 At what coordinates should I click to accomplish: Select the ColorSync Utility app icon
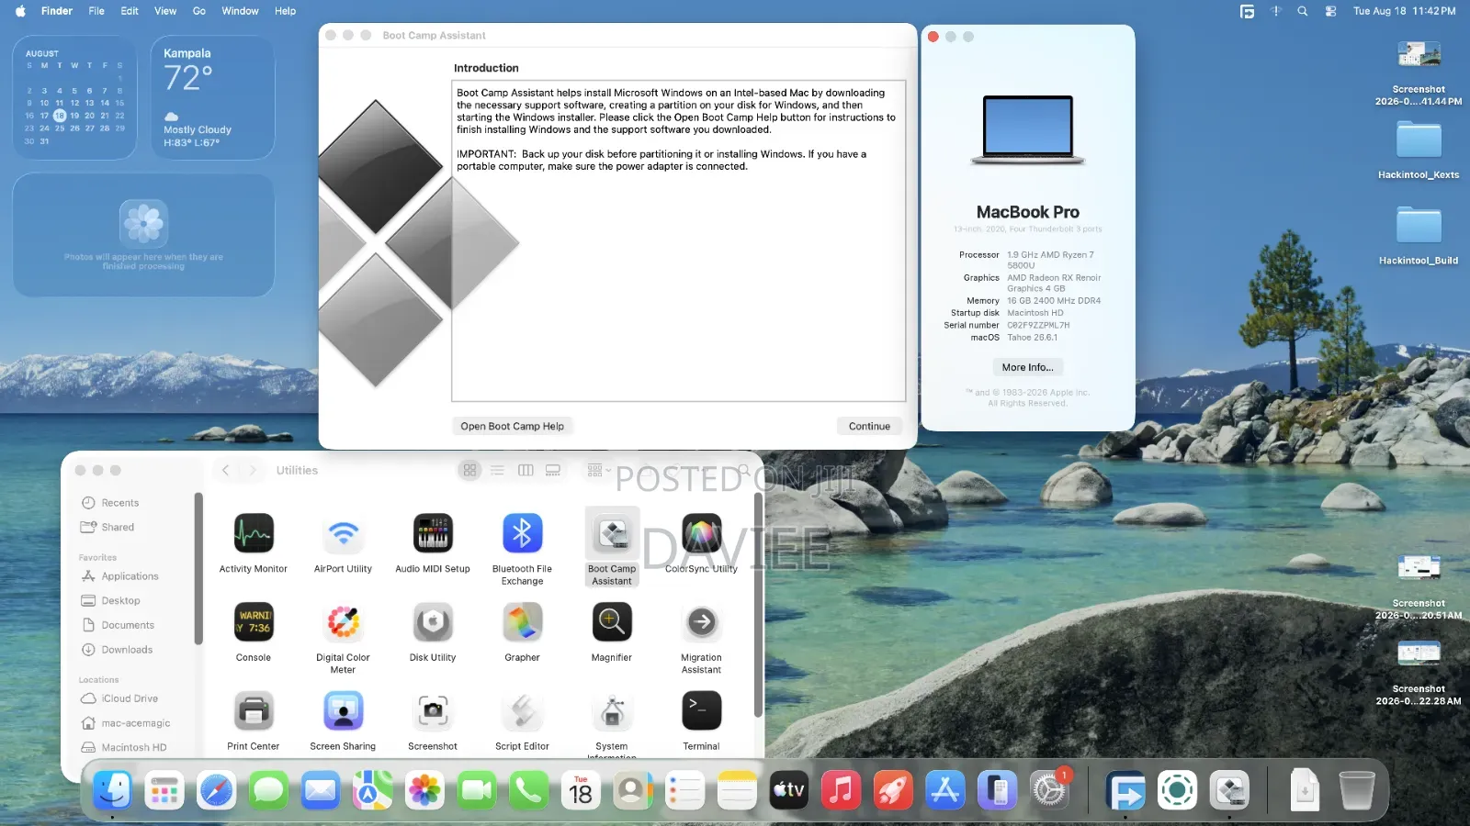coord(701,533)
